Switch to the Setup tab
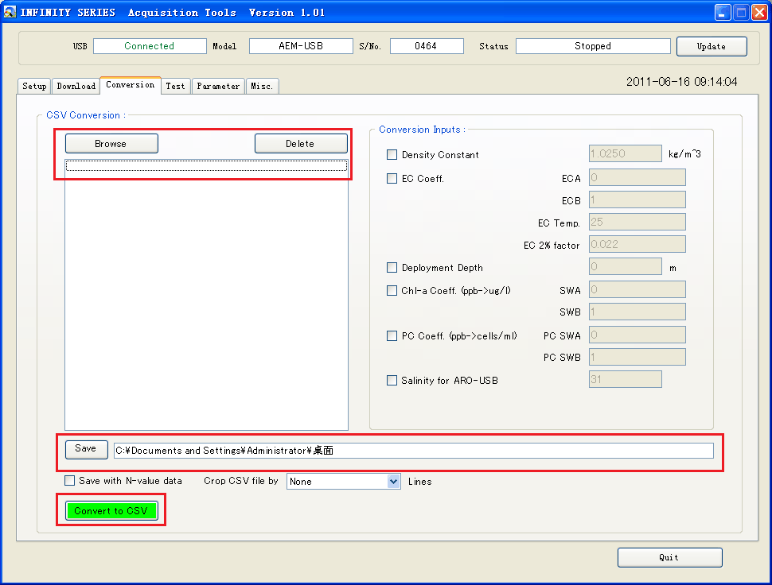This screenshot has width=772, height=585. [34, 86]
